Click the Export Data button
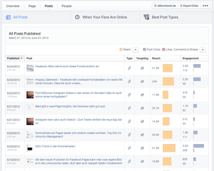This screenshot has width=214, height=171. click(x=189, y=6)
